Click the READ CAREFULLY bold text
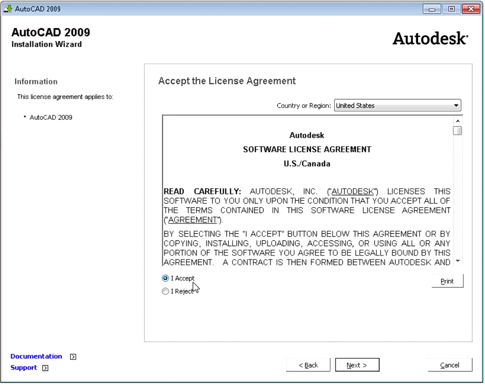Image resolution: width=485 pixels, height=386 pixels. [x=202, y=192]
